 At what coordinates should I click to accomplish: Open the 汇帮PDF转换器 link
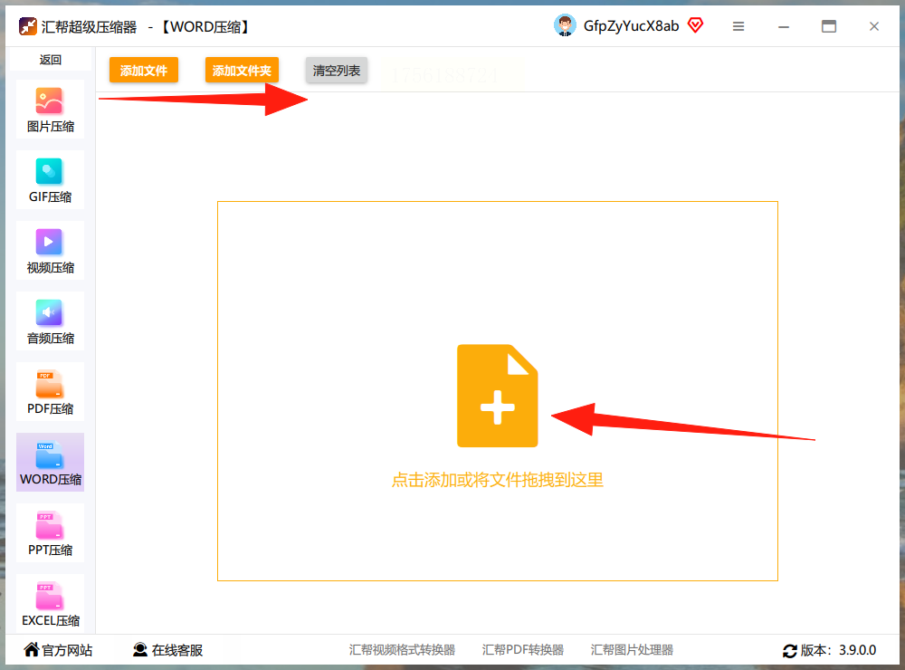[x=523, y=650]
